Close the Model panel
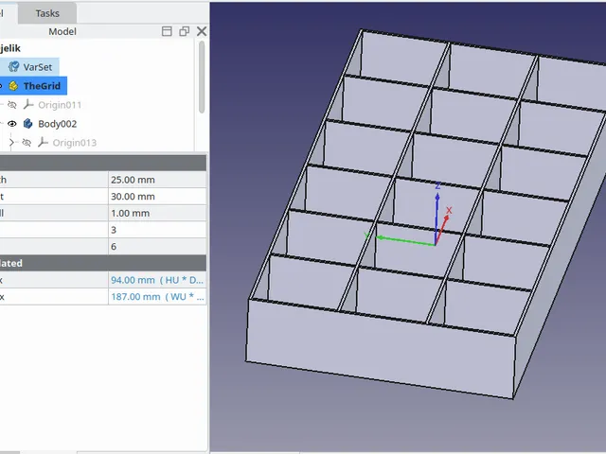The height and width of the screenshot is (454, 606). click(x=202, y=31)
